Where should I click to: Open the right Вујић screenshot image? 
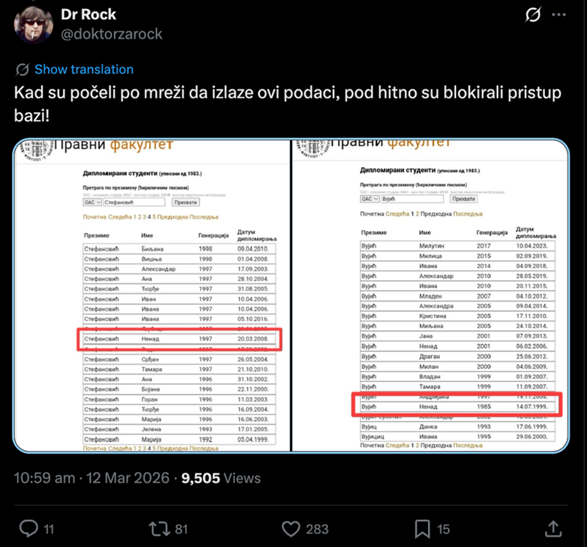click(x=430, y=296)
